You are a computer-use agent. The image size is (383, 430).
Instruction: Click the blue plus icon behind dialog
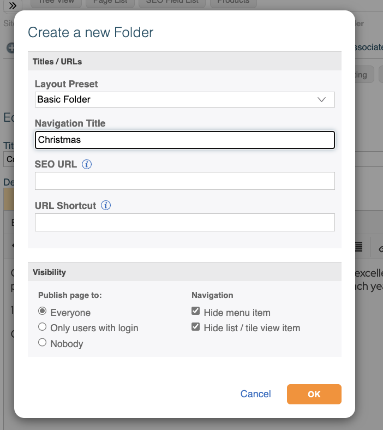10,48
